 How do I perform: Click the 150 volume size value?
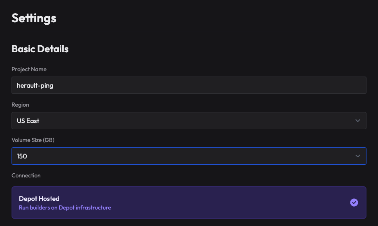pos(22,156)
